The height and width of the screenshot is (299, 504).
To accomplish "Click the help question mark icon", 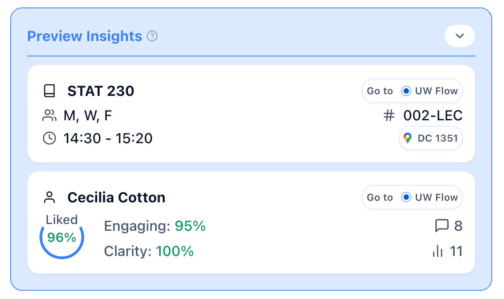I will point(152,36).
